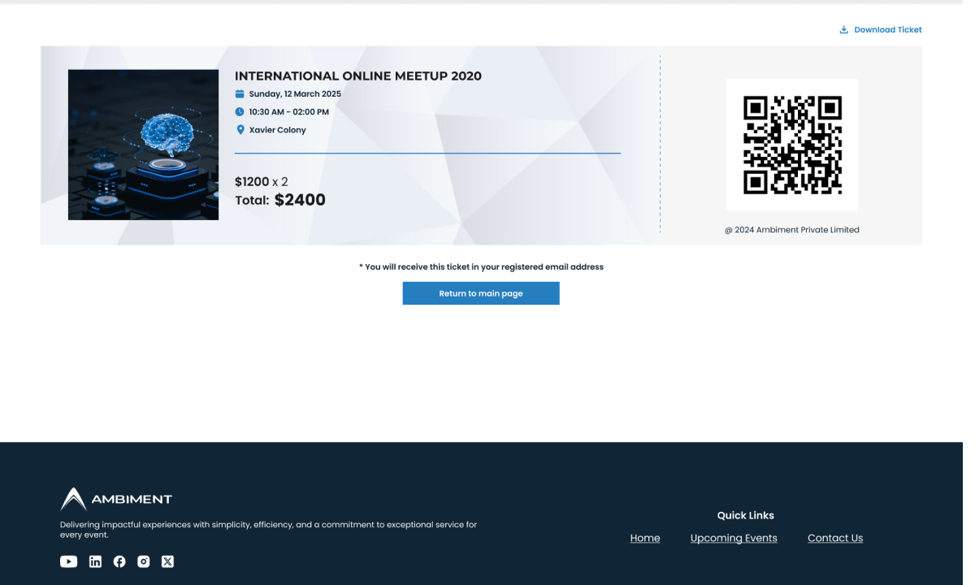975x585 pixels.
Task: Click the Return to main page button
Action: (481, 293)
